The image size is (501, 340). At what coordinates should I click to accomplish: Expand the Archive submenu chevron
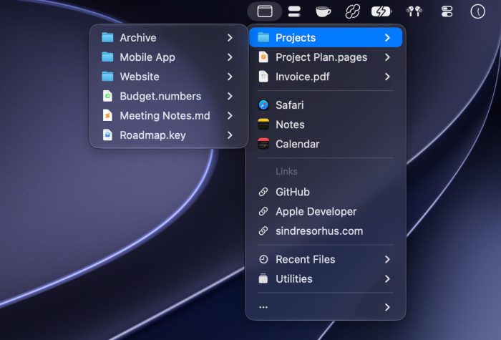point(230,38)
